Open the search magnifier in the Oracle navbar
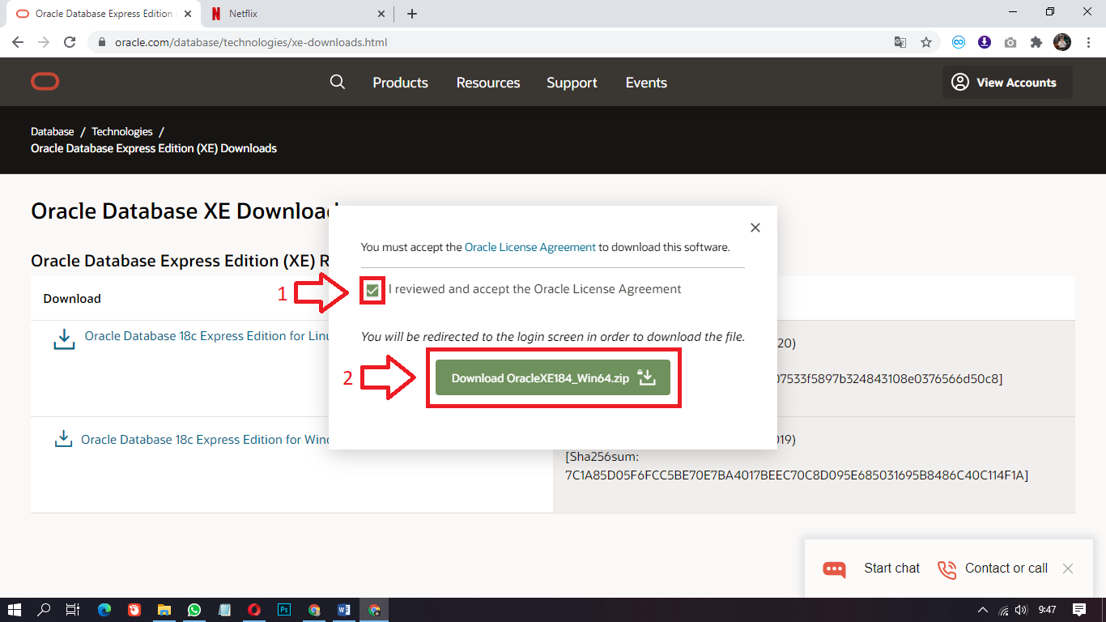The height and width of the screenshot is (622, 1106). (x=338, y=82)
